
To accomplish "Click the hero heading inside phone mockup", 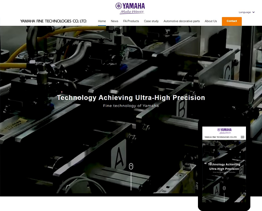I will click(x=224, y=167).
